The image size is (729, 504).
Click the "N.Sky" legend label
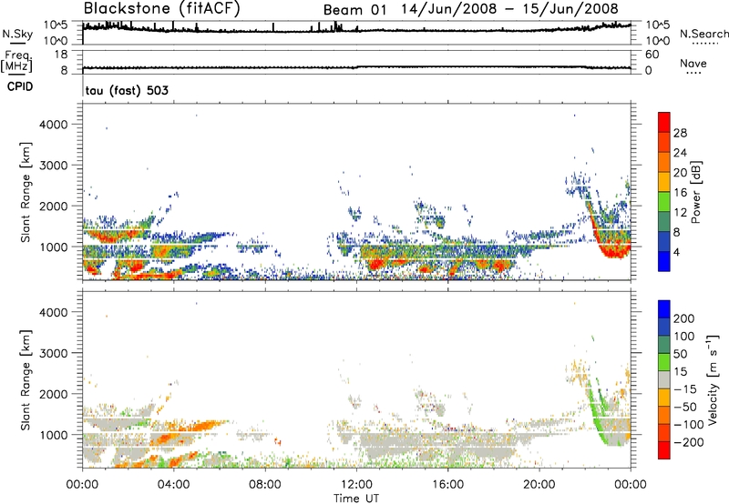[17, 34]
